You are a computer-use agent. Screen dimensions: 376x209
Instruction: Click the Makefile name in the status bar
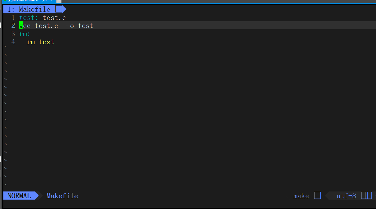[x=62, y=196]
